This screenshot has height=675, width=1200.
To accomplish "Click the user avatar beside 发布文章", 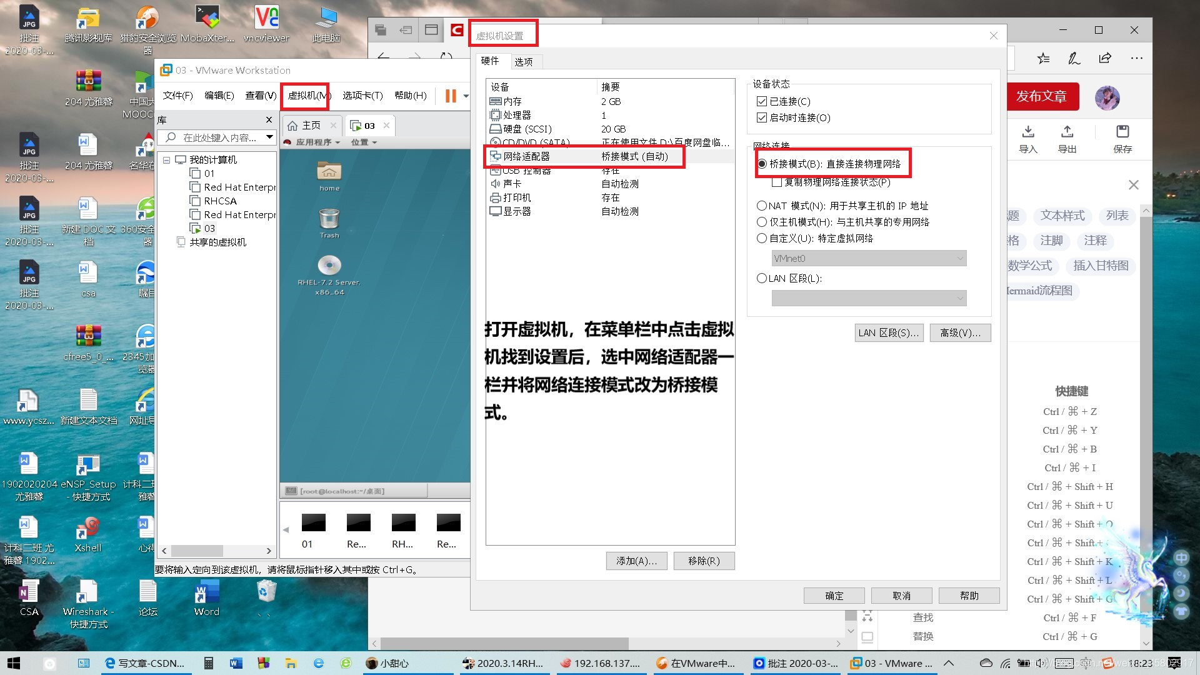I will click(x=1107, y=97).
